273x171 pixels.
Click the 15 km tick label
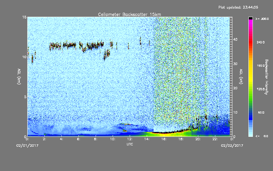click(x=24, y=17)
